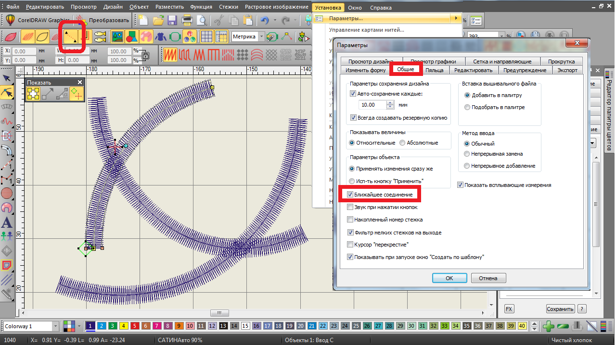The width and height of the screenshot is (616, 345).
Task: Click the 'Отмена' button
Action: tap(488, 278)
